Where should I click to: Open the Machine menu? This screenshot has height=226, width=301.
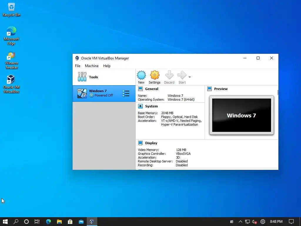click(x=92, y=66)
